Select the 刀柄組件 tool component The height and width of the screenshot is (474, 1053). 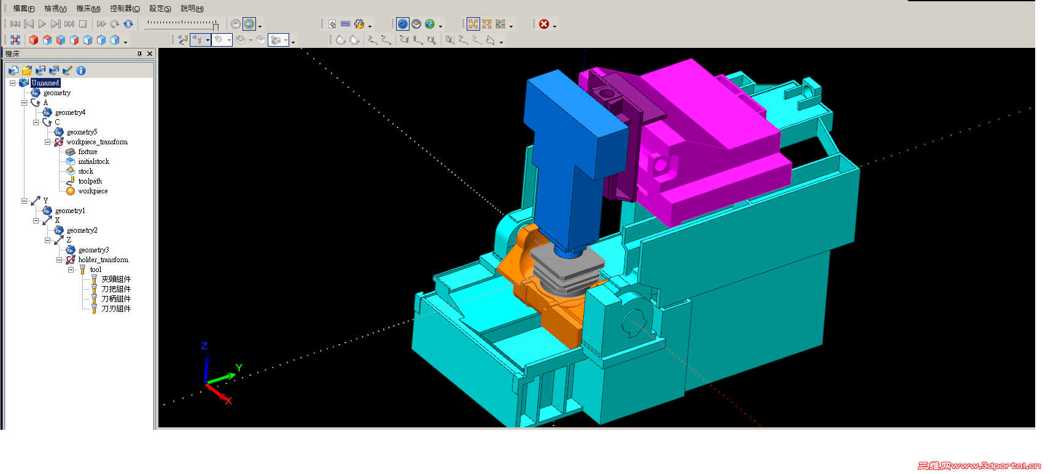pos(116,299)
